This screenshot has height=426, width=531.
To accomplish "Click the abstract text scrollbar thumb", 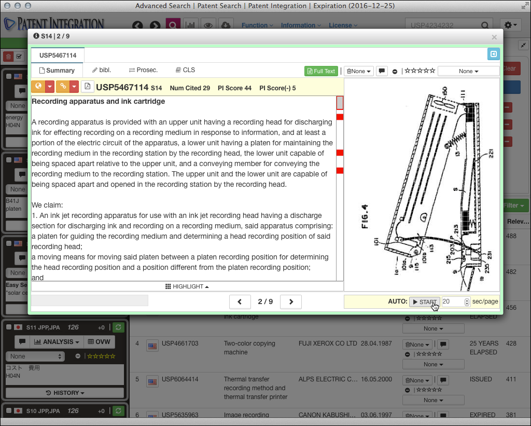I will 340,103.
